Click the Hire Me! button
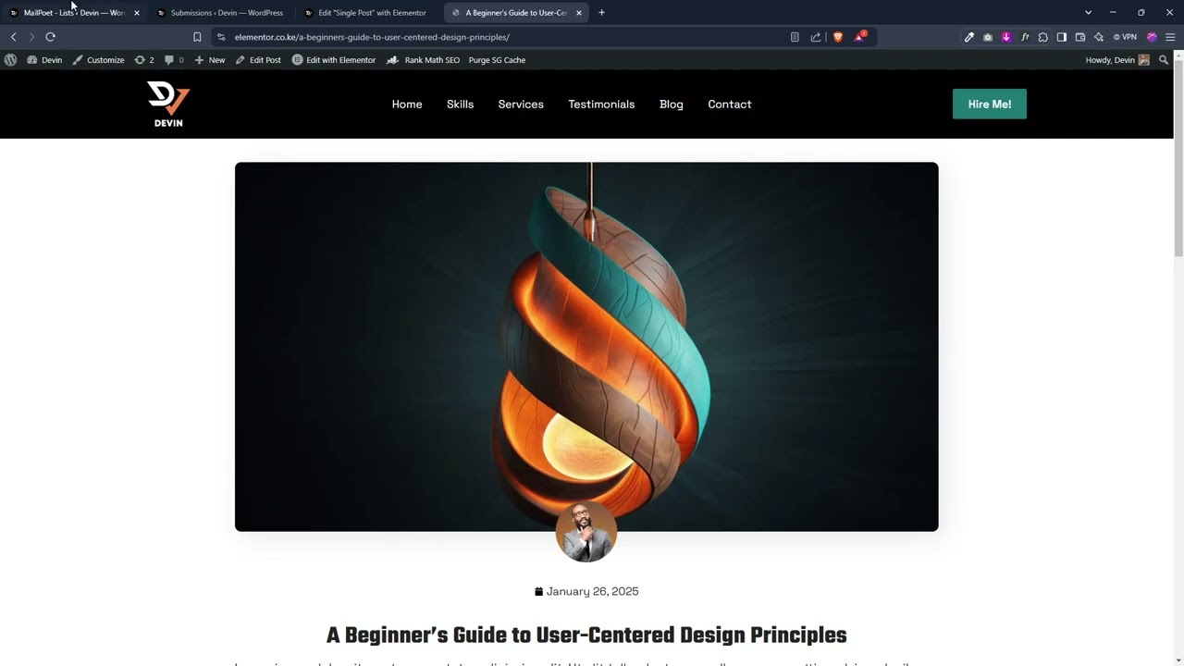The height and width of the screenshot is (666, 1184). tap(990, 105)
